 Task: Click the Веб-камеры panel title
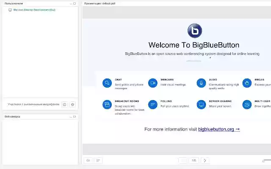pyautogui.click(x=12, y=117)
